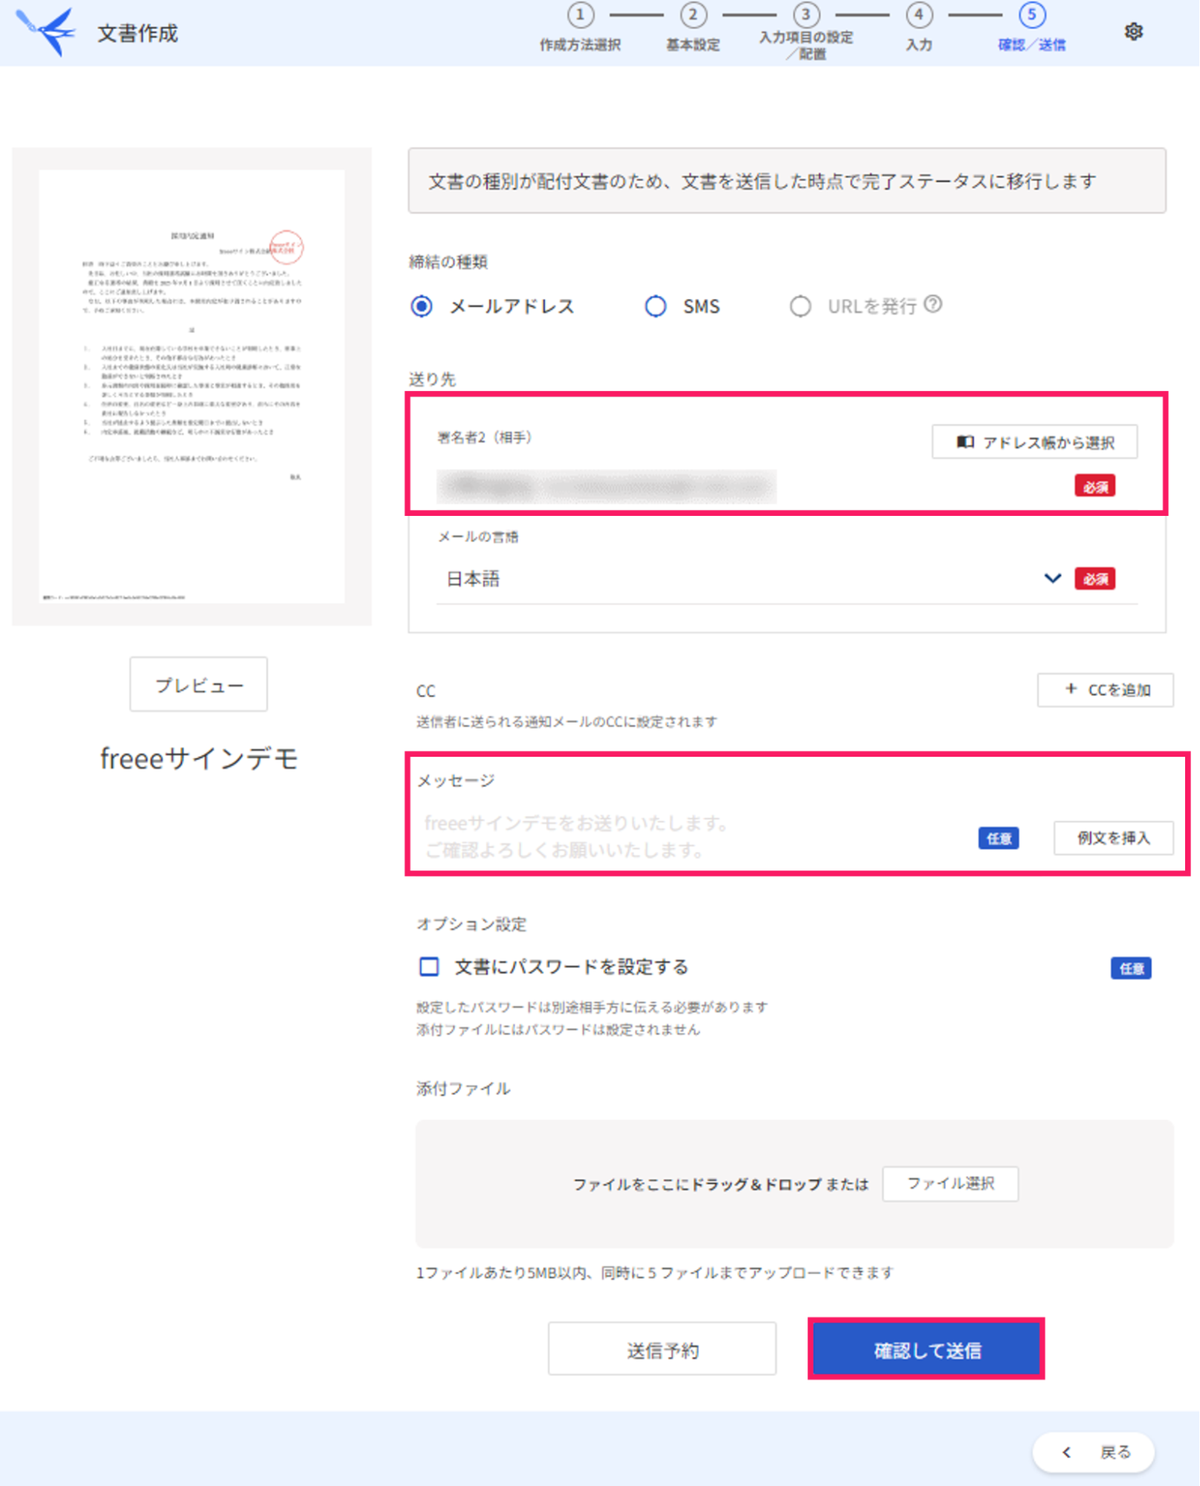Click the CCを追加 button

[x=1105, y=690]
